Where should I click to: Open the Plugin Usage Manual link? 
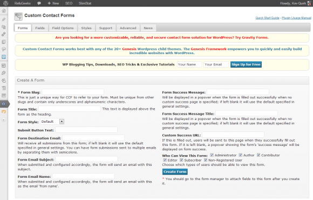pos(296,18)
